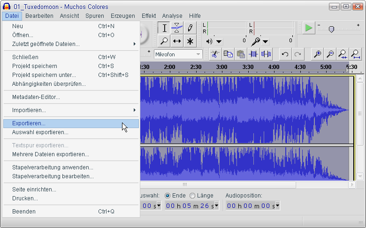
Task: Click the Redo arrow icon
Action: pos(298,54)
